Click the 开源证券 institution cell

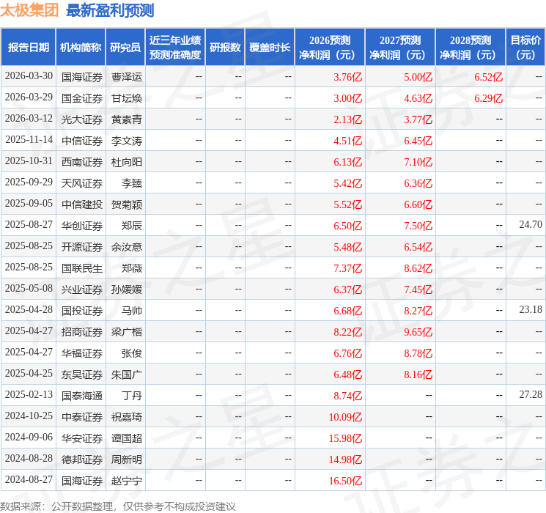tap(82, 247)
